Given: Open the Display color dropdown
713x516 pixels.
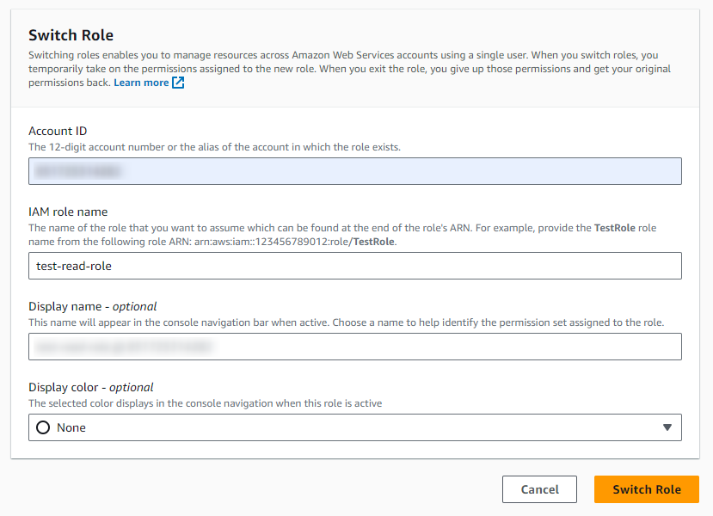Looking at the screenshot, I should coord(354,427).
